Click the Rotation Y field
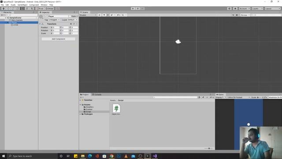This screenshot has height=159, width=282. click(x=65, y=30)
